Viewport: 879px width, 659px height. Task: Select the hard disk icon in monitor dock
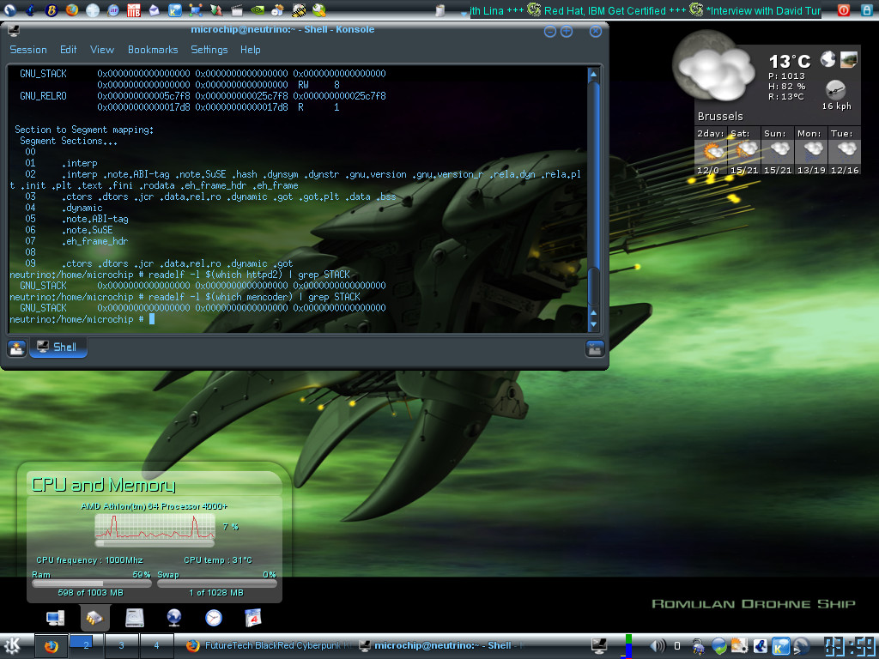click(x=135, y=618)
